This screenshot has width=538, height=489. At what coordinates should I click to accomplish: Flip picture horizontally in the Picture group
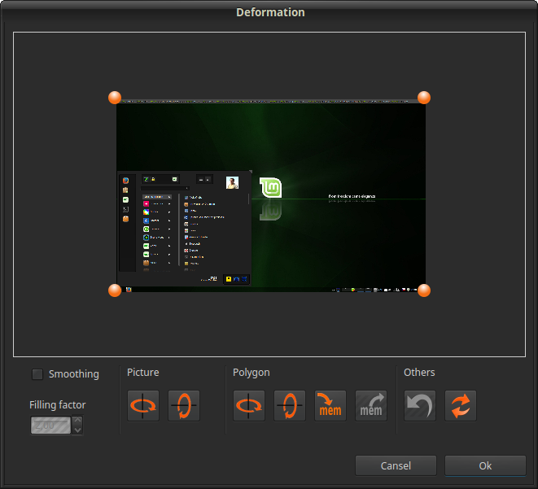143,406
